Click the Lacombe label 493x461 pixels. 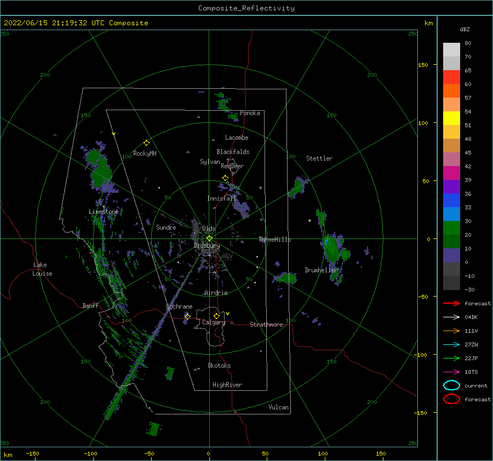point(237,138)
